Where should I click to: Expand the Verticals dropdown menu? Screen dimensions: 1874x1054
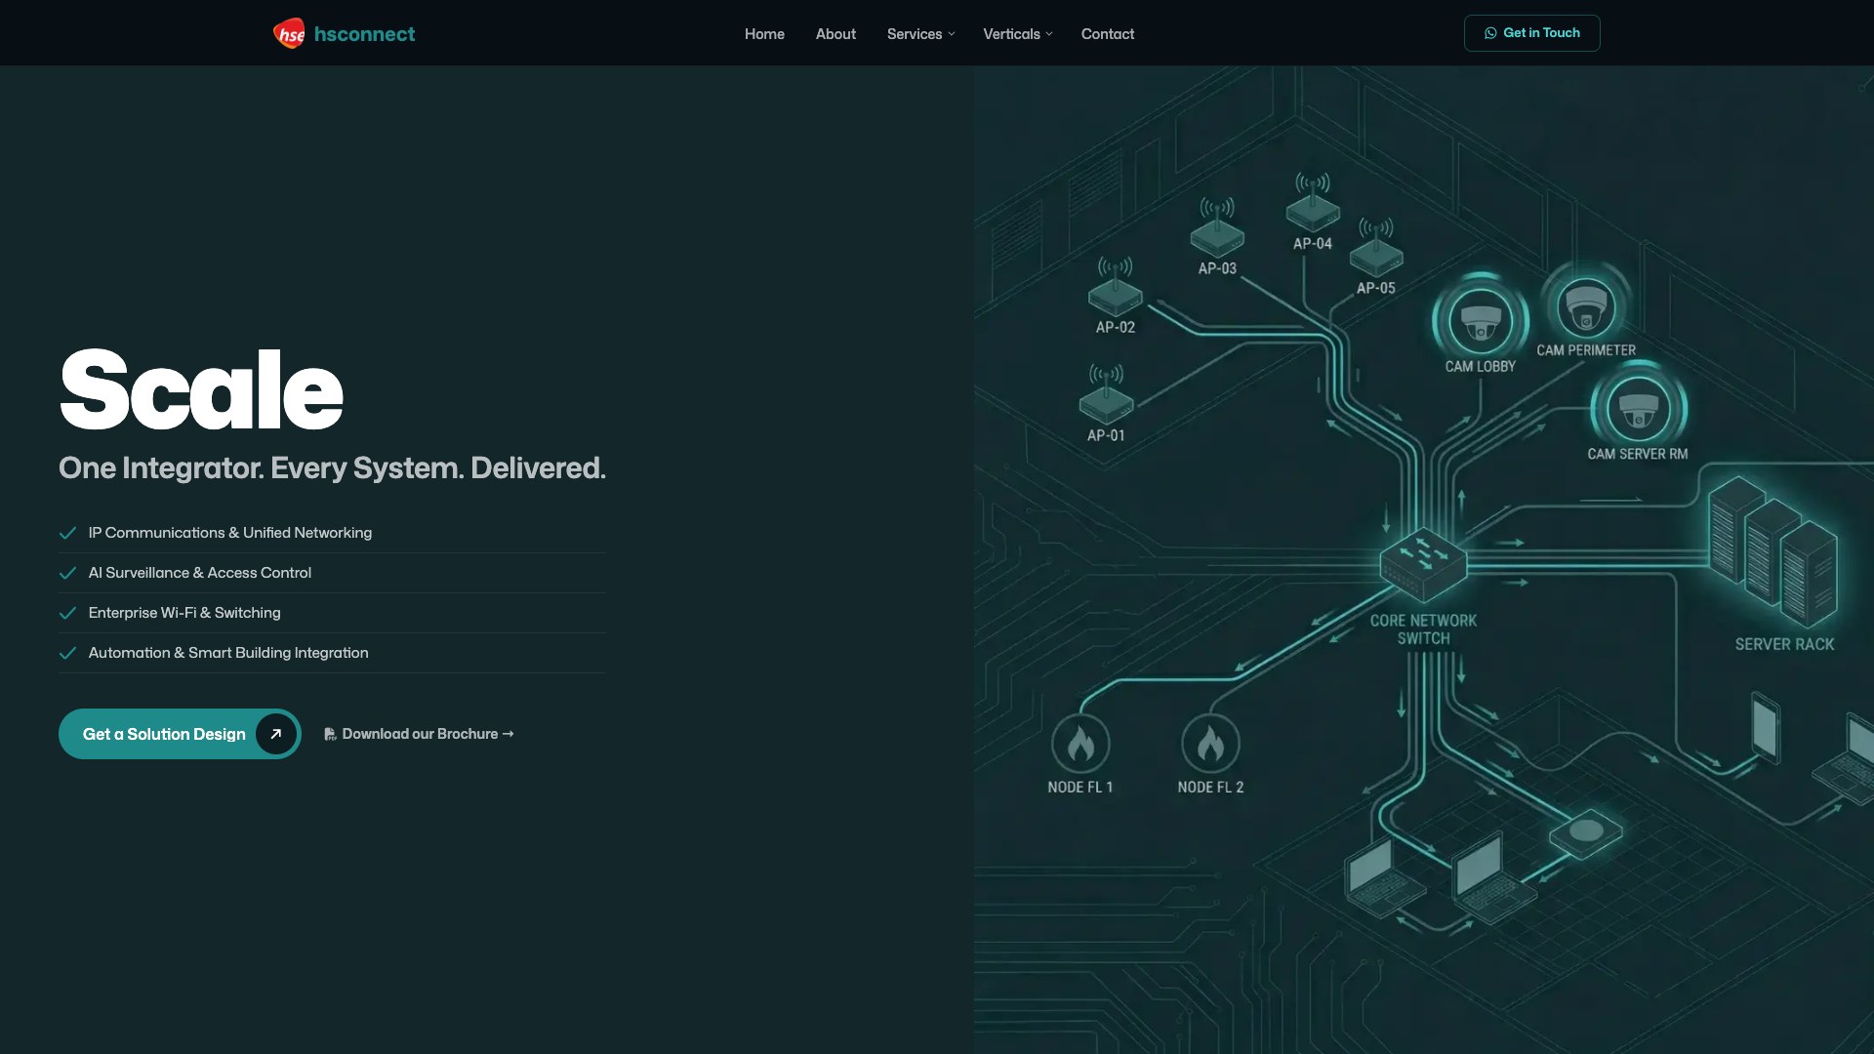pyautogui.click(x=1017, y=34)
